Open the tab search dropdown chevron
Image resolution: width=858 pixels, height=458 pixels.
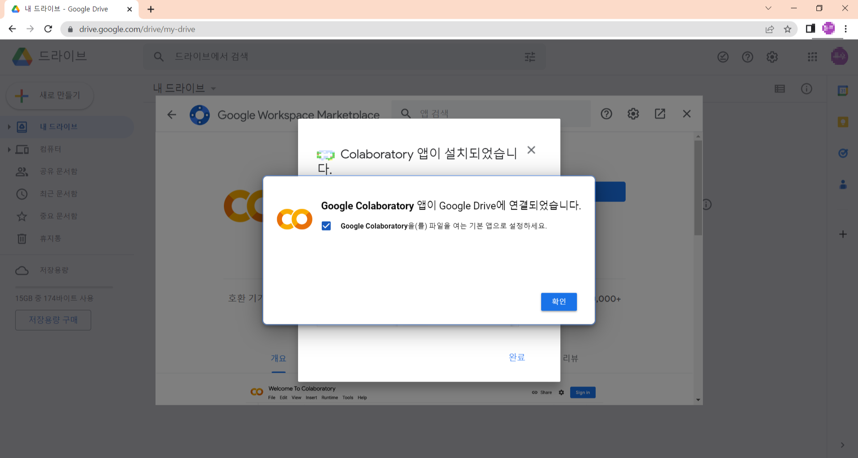point(768,8)
